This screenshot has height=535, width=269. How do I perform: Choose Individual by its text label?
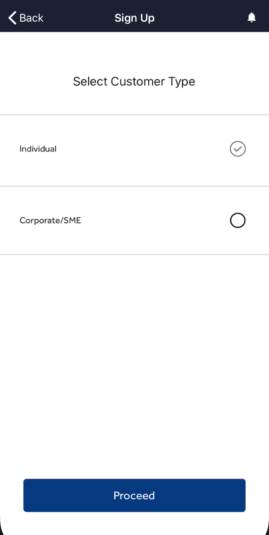[38, 149]
